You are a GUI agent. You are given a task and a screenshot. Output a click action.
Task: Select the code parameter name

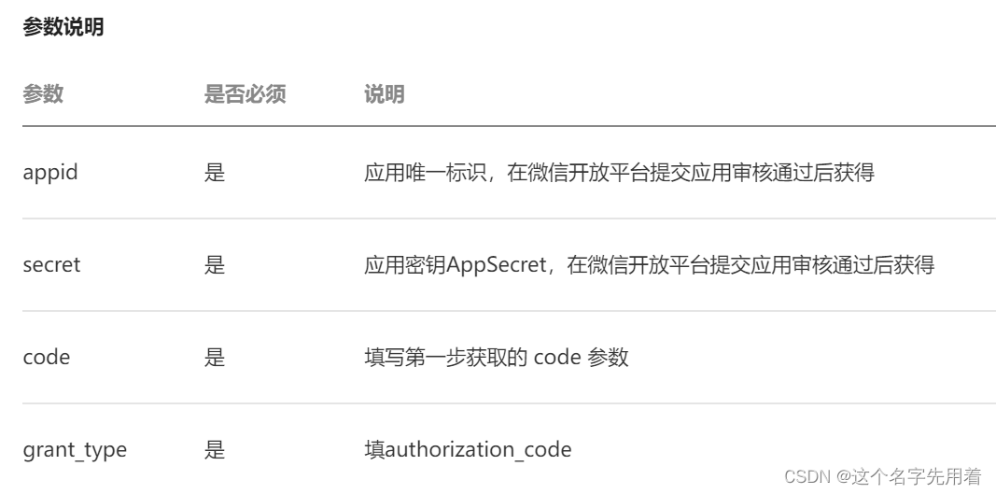[x=47, y=357]
